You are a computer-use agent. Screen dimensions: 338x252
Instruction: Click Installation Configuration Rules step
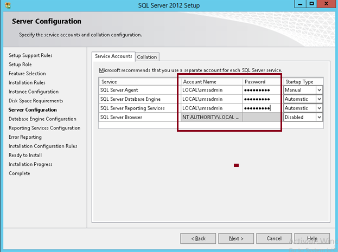click(43, 146)
